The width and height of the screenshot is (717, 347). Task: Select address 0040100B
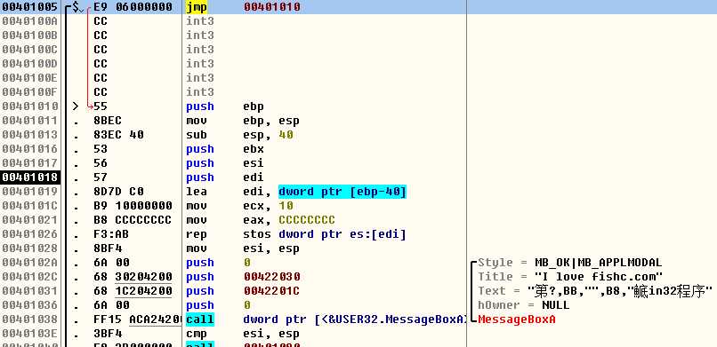pos(29,35)
